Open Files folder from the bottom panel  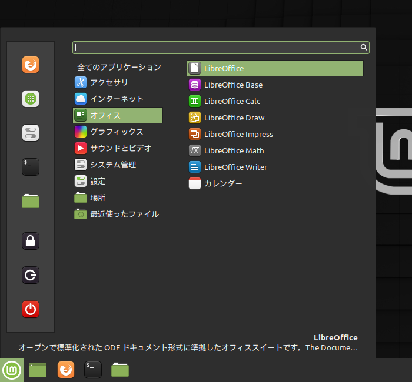[120, 370]
